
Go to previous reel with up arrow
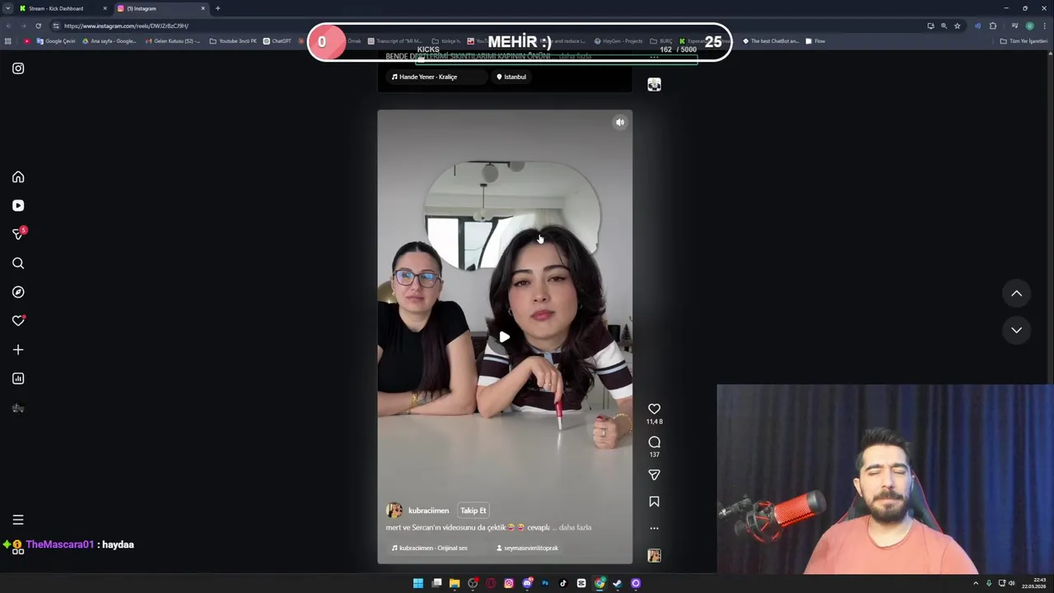(x=1016, y=293)
